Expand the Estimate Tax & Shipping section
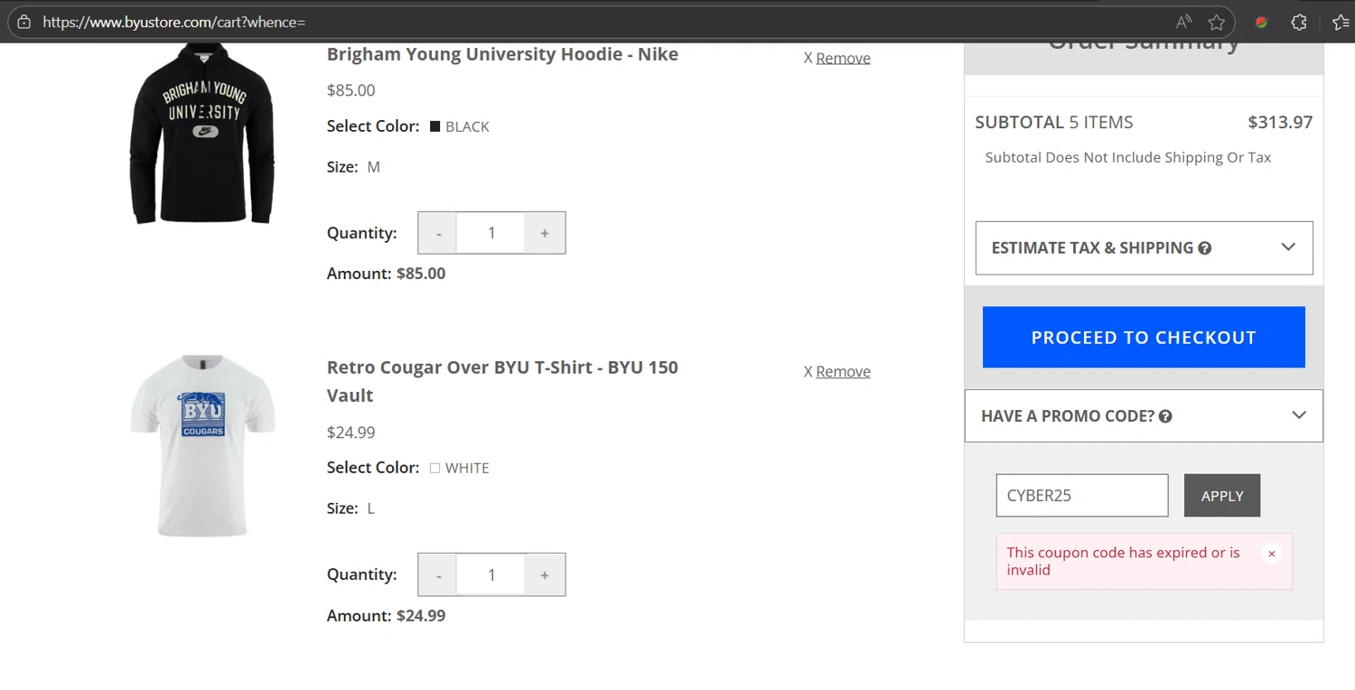This screenshot has height=690, width=1355. click(x=1144, y=247)
